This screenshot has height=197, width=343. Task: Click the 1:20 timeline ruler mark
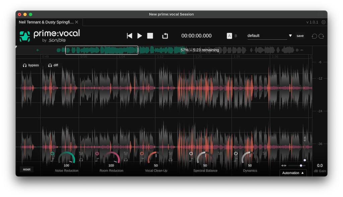(x=198, y=56)
